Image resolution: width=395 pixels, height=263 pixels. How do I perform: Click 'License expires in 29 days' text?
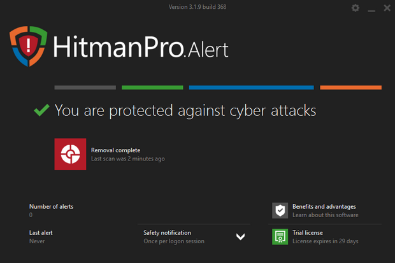click(325, 241)
